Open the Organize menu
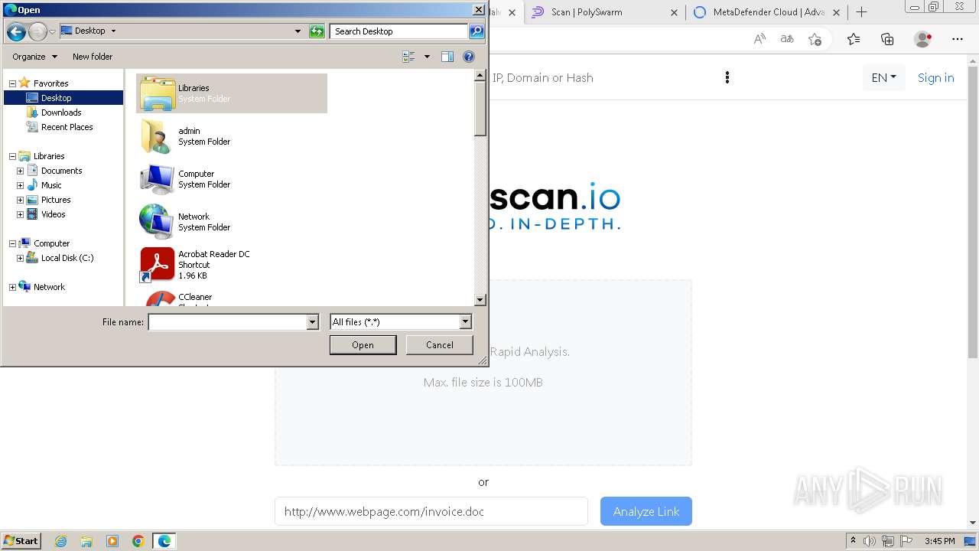 coord(34,57)
